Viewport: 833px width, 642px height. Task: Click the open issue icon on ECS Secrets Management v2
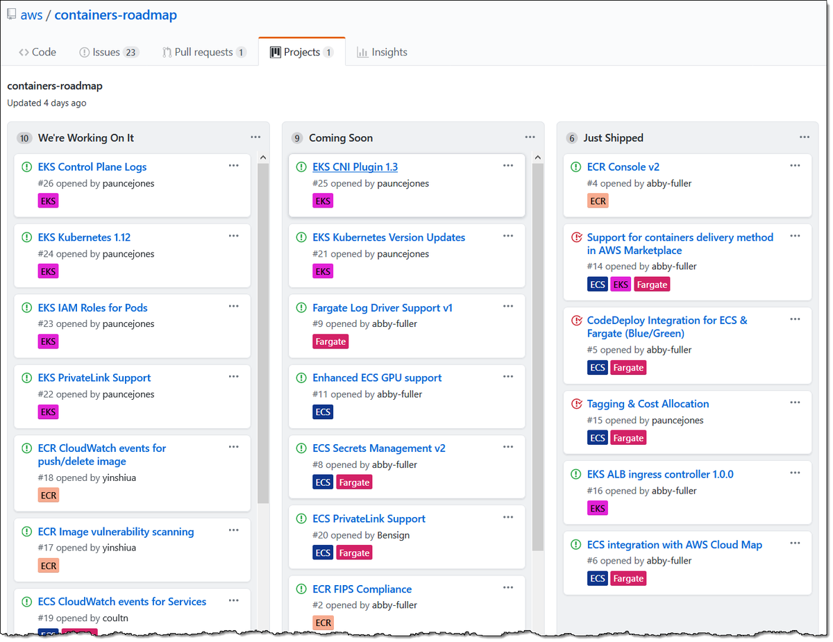point(301,448)
